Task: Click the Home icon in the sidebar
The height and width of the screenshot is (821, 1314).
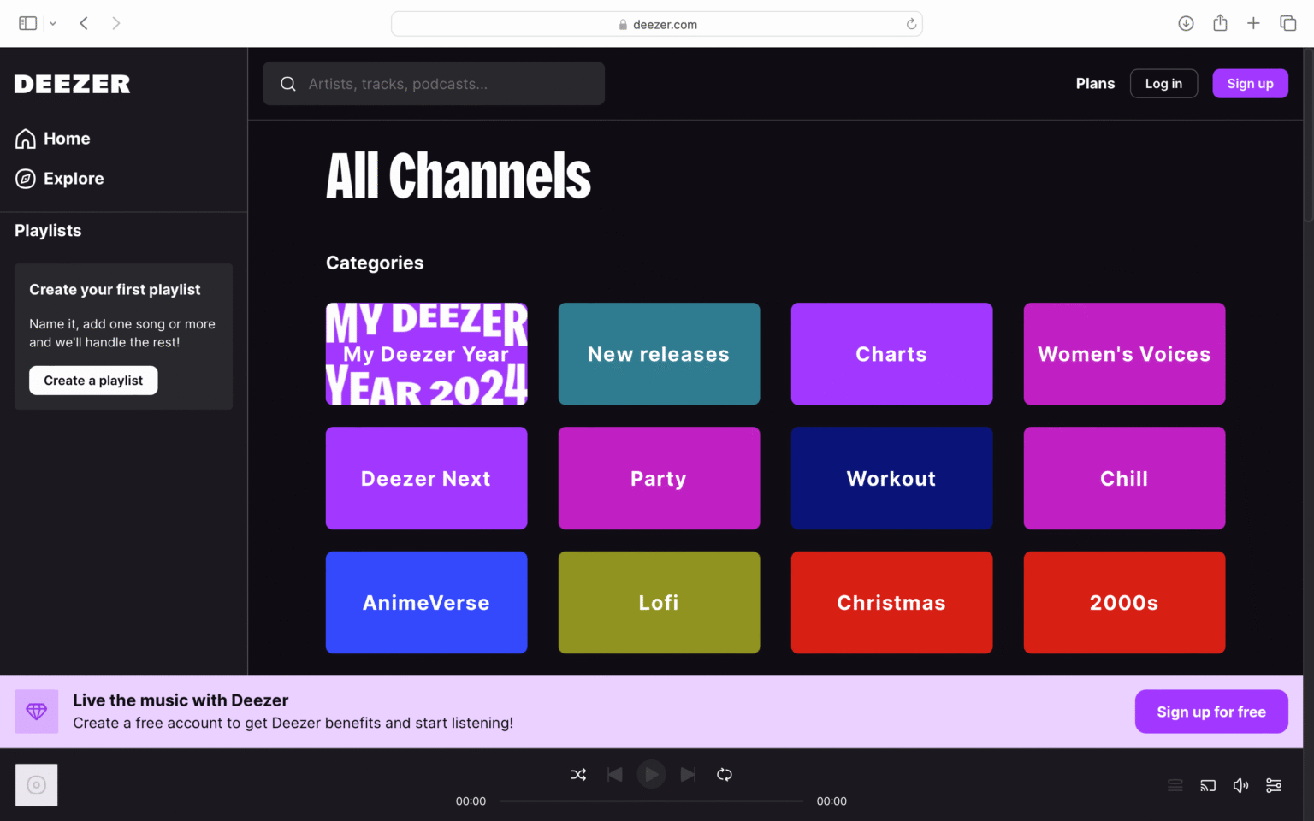Action: pyautogui.click(x=25, y=138)
